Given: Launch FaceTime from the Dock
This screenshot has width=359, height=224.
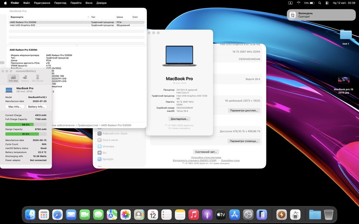Looking at the screenshot, I should coord(85,215).
